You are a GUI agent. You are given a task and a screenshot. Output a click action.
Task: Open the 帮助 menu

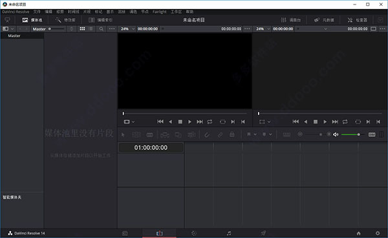pos(189,12)
